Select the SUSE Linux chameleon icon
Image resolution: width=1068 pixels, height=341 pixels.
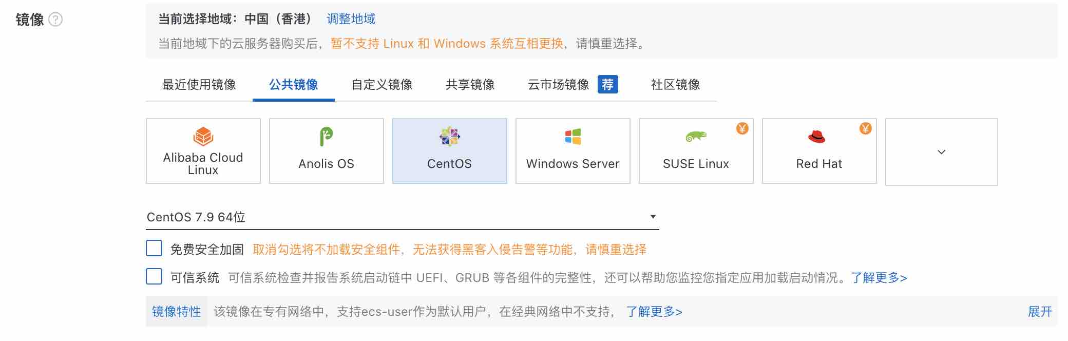click(x=696, y=137)
